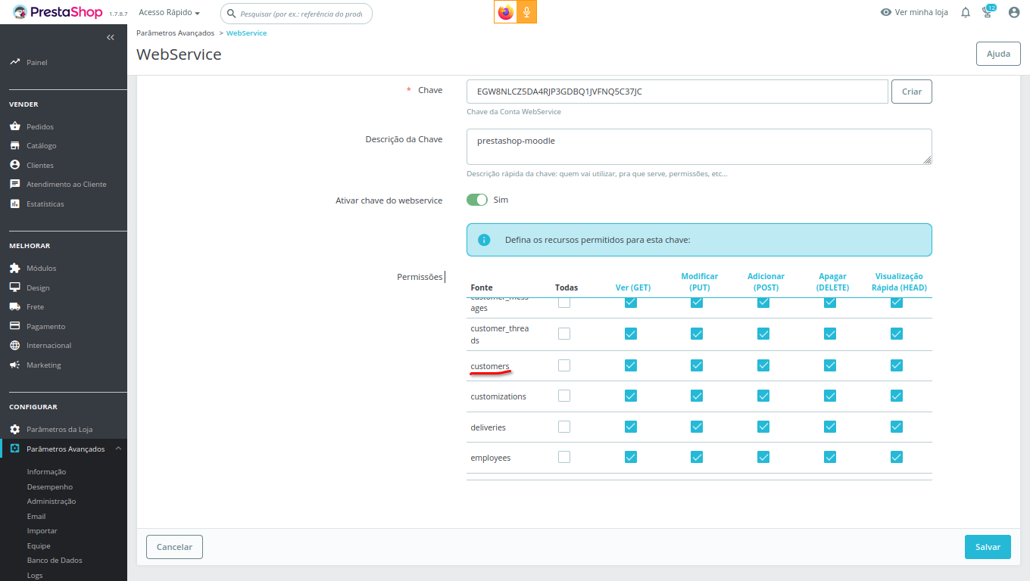Check Todas for the customers row
The height and width of the screenshot is (581, 1030).
click(x=563, y=364)
